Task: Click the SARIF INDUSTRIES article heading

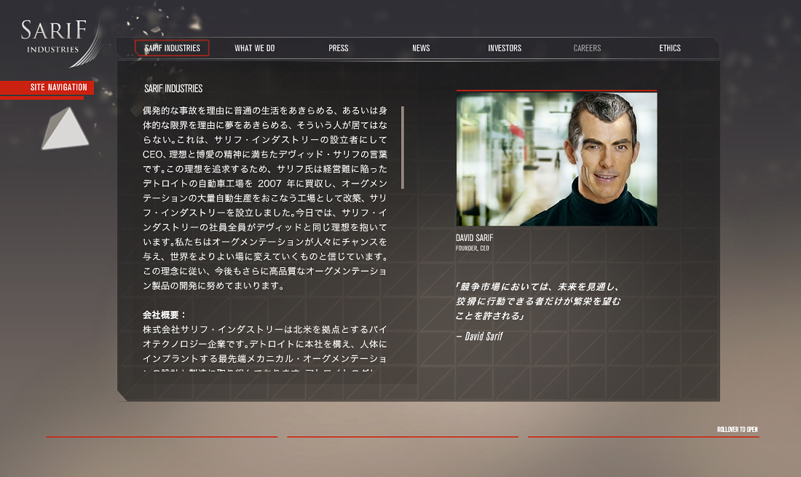Action: click(x=173, y=88)
